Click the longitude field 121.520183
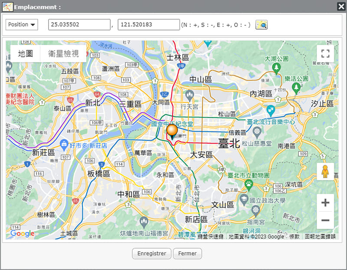Screen dimensions: 347x270 pos(149,25)
